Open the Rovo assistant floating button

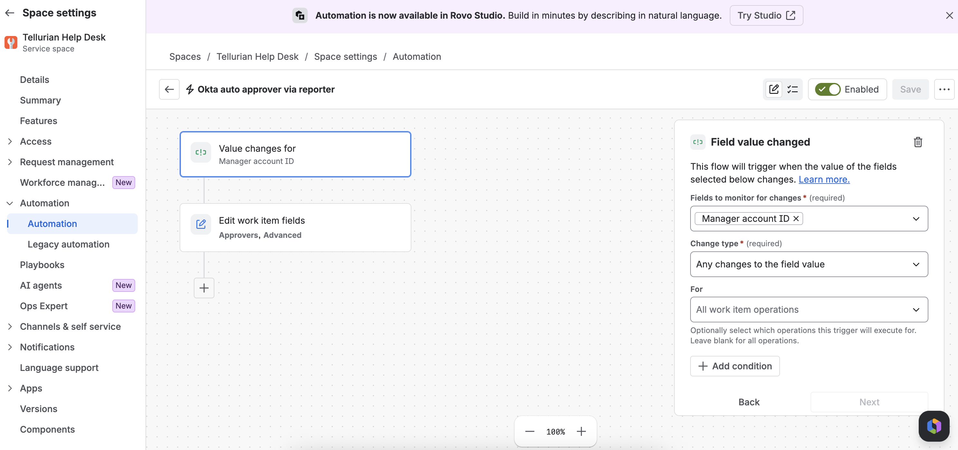click(x=934, y=426)
